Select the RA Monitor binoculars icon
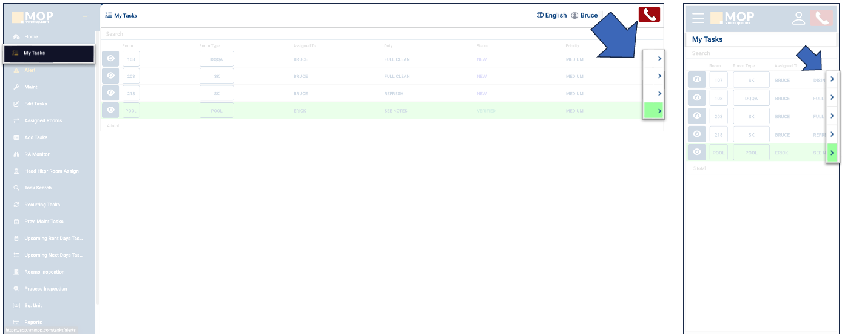Image resolution: width=842 pixels, height=336 pixels. (x=16, y=154)
